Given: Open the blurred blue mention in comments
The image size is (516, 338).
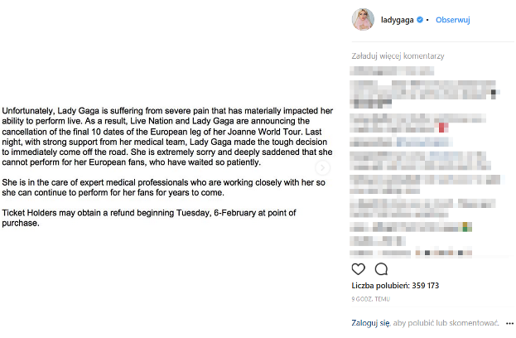Looking at the screenshot, I should click(424, 142).
